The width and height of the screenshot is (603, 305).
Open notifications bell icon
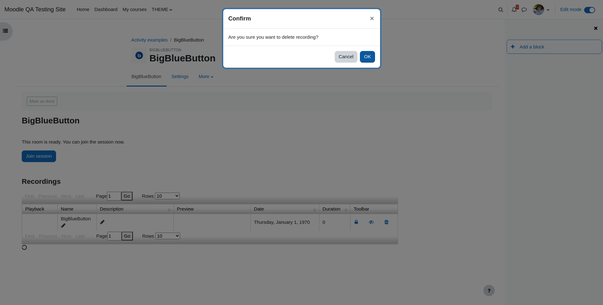point(514,9)
